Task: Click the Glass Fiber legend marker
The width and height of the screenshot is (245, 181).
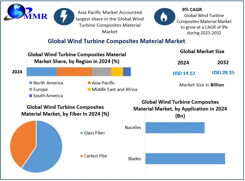Action: tap(82, 133)
